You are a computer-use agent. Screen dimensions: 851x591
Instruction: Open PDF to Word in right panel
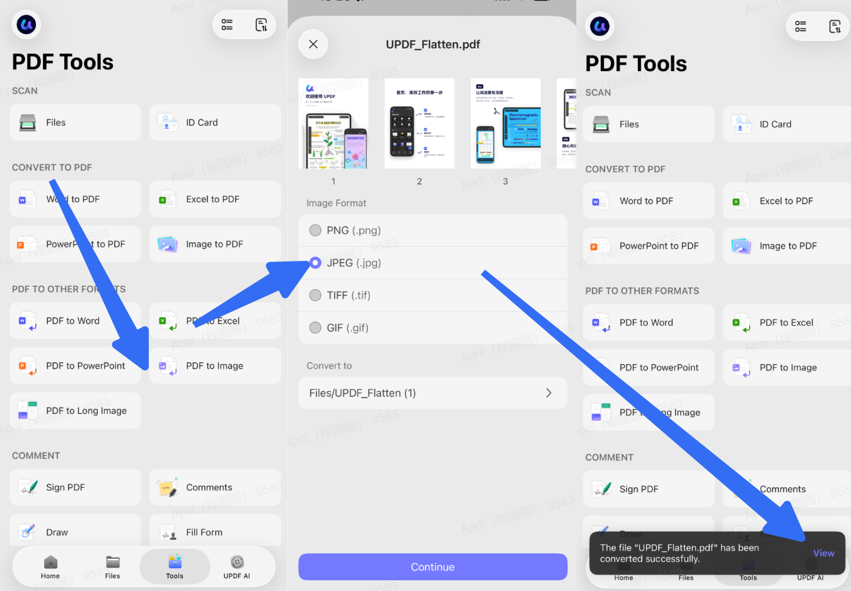pyautogui.click(x=649, y=323)
